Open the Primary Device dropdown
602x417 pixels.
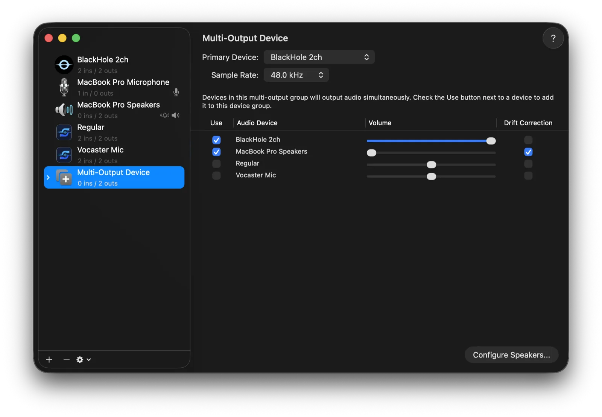(x=319, y=57)
